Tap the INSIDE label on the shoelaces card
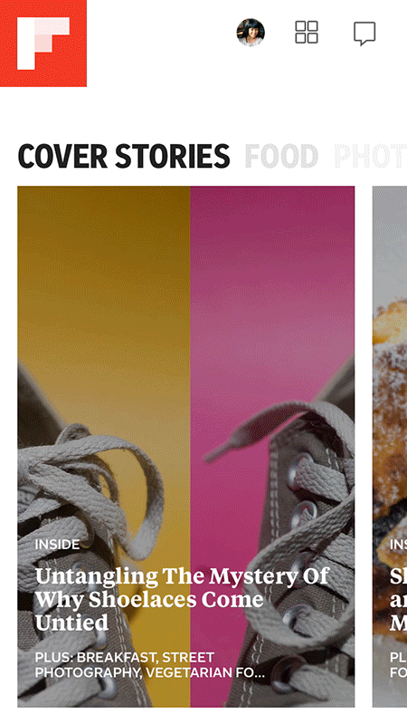 point(57,545)
